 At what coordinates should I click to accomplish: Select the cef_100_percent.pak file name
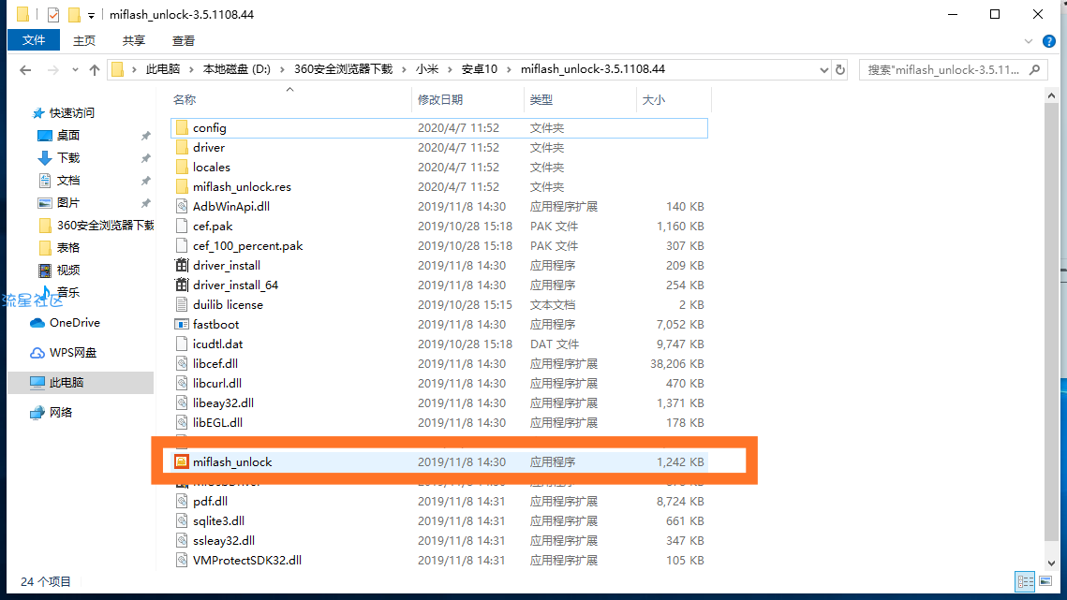247,246
